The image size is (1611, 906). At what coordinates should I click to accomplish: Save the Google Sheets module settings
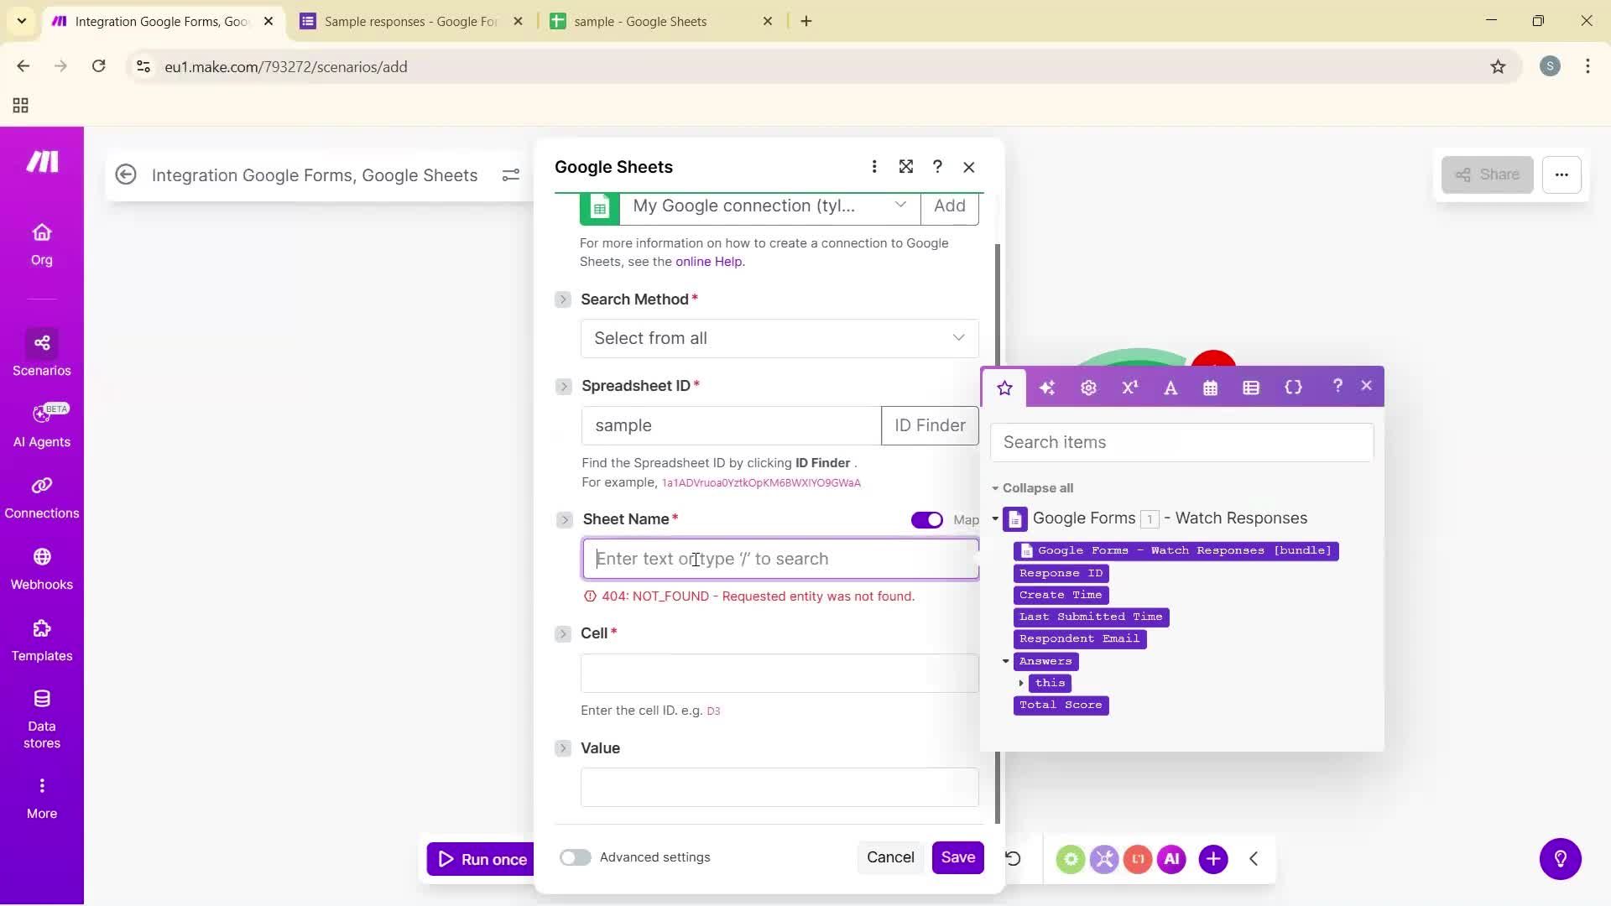(x=957, y=857)
